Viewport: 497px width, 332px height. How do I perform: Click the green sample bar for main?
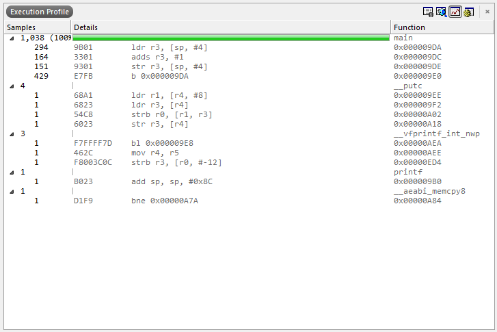pyautogui.click(x=230, y=38)
